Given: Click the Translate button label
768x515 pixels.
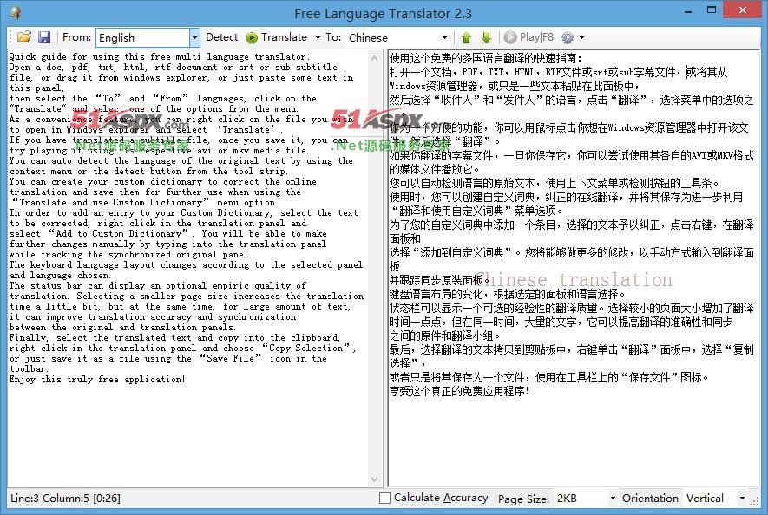Looking at the screenshot, I should point(284,37).
